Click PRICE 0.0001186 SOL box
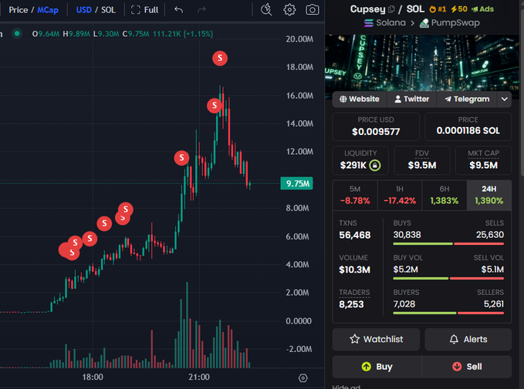 tap(468, 126)
